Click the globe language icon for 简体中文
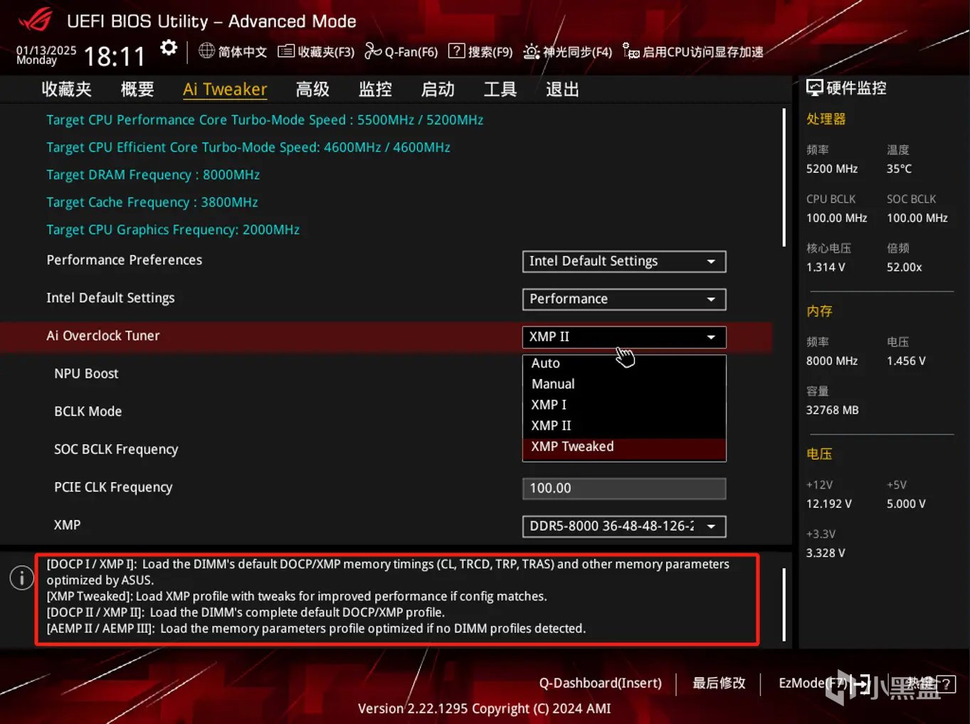 (206, 50)
